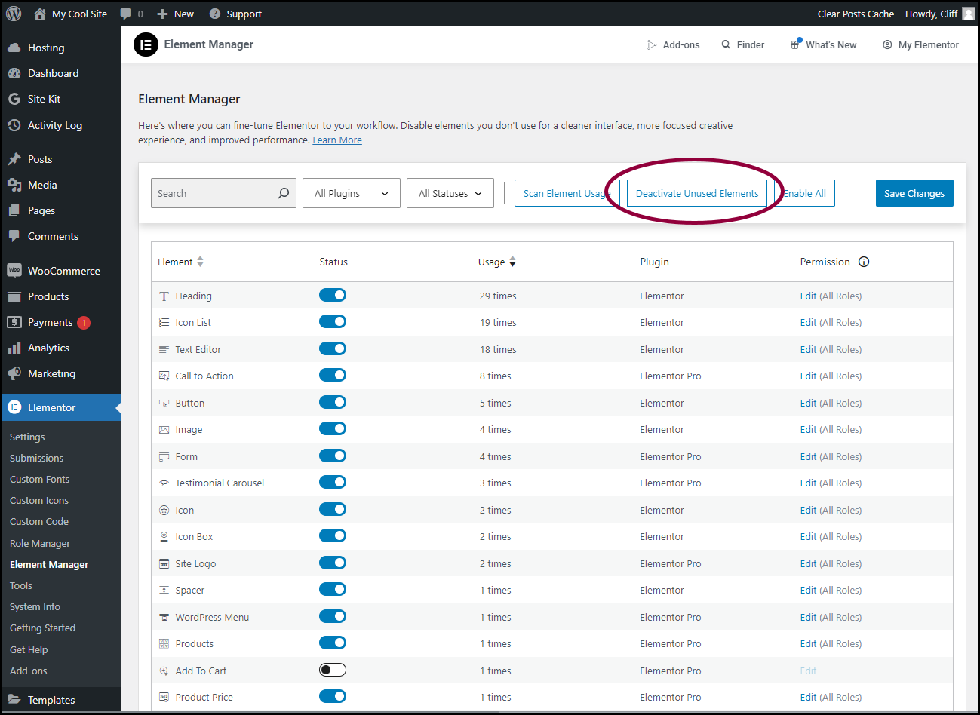Open Support in admin bar

pos(235,14)
